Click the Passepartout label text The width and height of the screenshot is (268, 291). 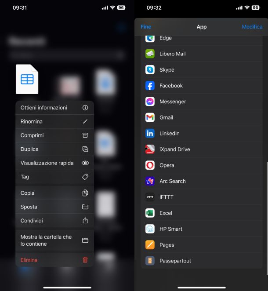click(175, 261)
